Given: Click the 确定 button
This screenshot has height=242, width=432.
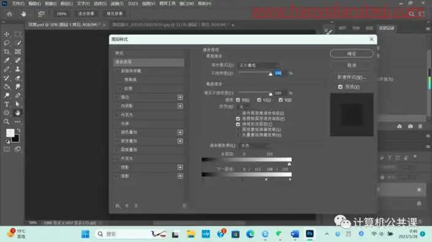Looking at the screenshot, I should (x=352, y=54).
